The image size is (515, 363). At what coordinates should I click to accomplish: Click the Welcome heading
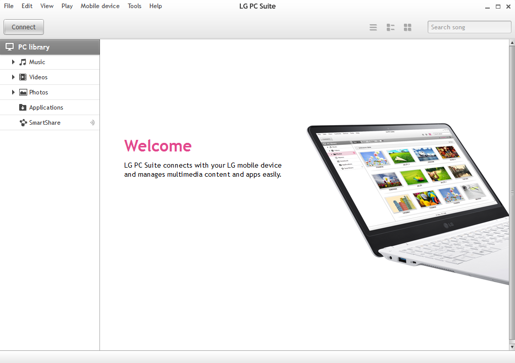pyautogui.click(x=158, y=146)
